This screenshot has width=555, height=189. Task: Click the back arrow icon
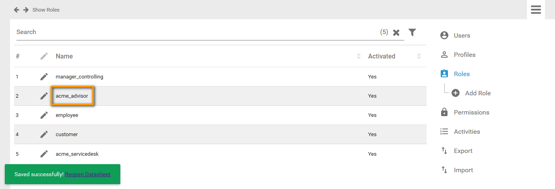[x=16, y=10]
